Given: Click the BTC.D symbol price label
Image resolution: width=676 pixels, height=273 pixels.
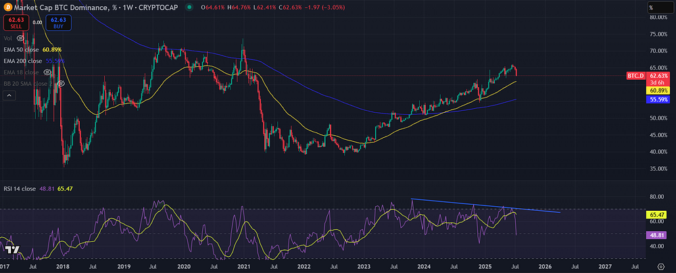Looking at the screenshot, I should [x=635, y=76].
